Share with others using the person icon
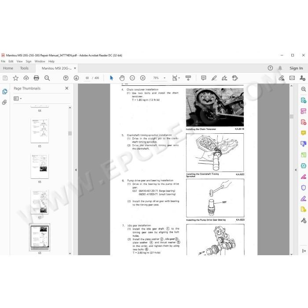Screen dimensions: 308x308 pyautogui.click(x=302, y=78)
